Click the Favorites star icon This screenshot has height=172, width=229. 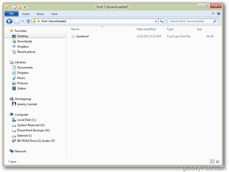11,31
